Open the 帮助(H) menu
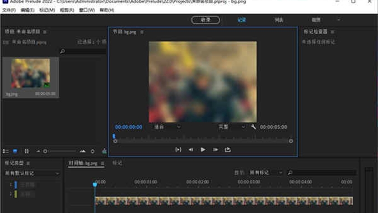The width and height of the screenshot is (378, 213). click(x=107, y=10)
